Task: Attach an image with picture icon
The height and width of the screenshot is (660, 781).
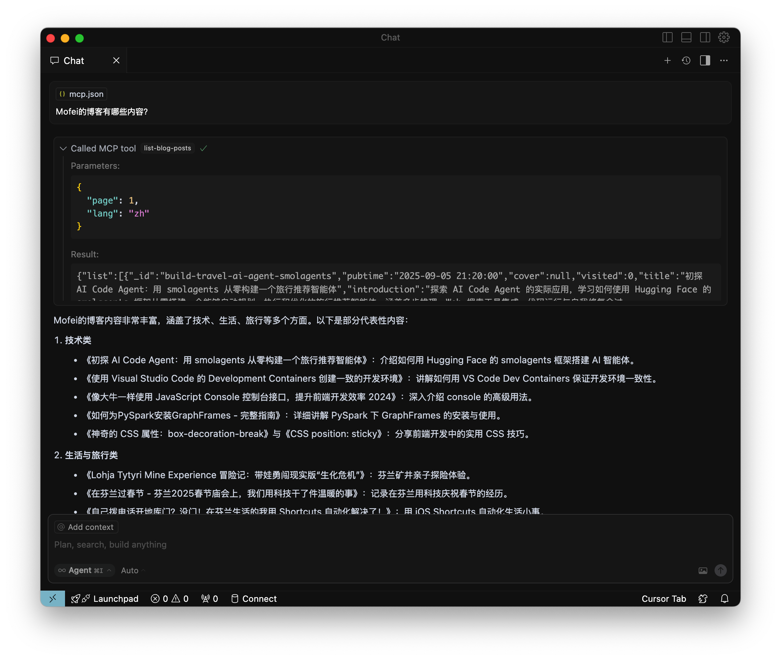Action: coord(703,571)
